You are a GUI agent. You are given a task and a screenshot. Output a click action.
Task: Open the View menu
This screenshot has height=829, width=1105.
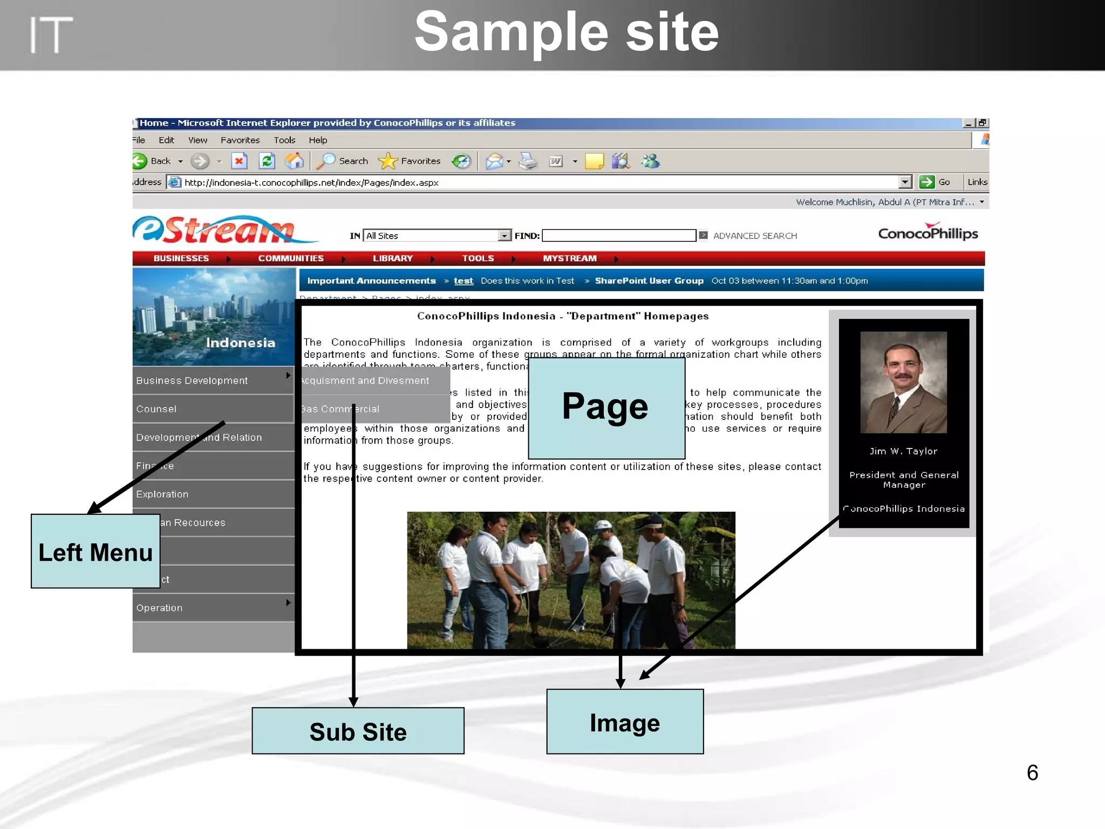[197, 140]
